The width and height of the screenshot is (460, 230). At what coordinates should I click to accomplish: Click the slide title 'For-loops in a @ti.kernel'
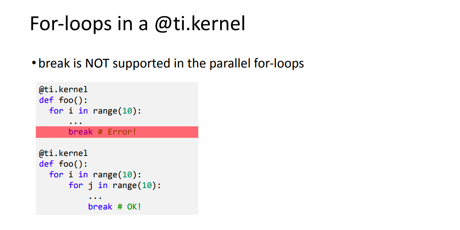[x=137, y=23]
